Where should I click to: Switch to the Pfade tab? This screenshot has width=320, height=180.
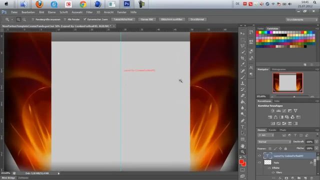click(283, 130)
